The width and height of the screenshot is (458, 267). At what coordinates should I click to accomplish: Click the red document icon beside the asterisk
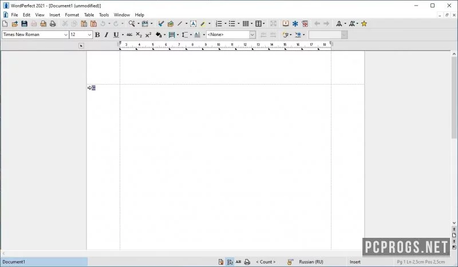pyautogui.click(x=305, y=24)
